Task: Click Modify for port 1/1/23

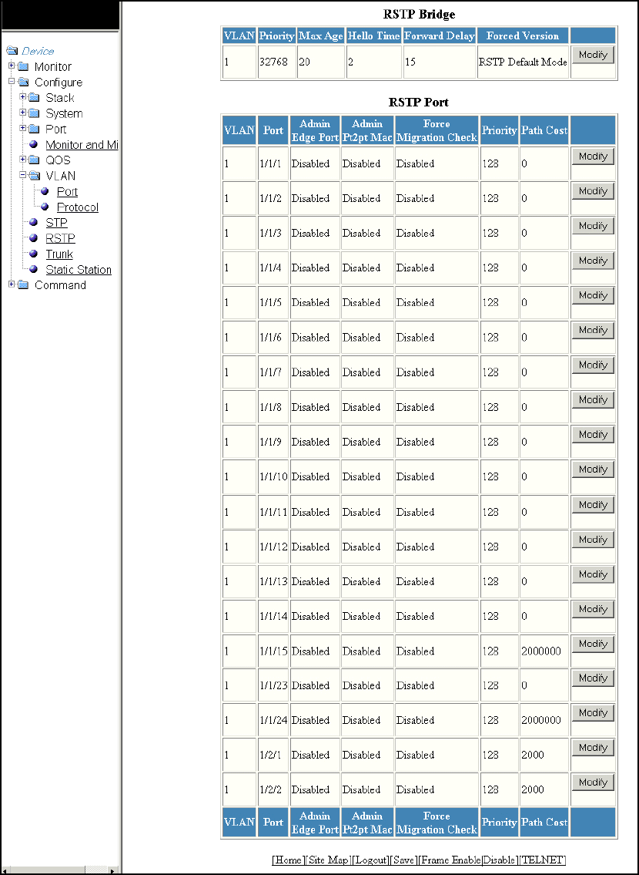Action: pyautogui.click(x=593, y=678)
